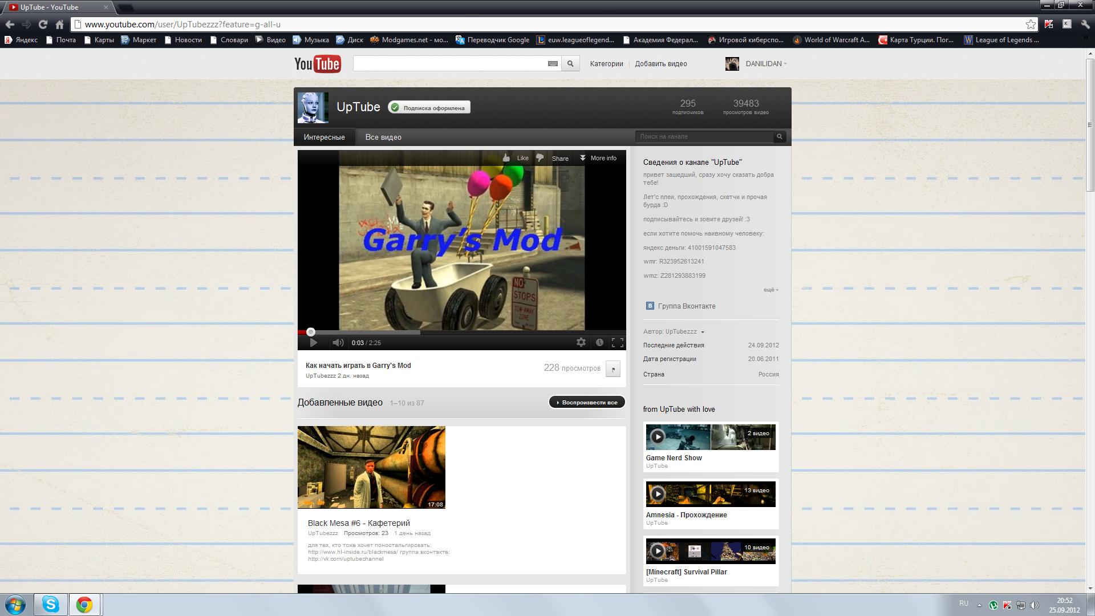Open bookmarks overflow chevron

click(x=1086, y=38)
